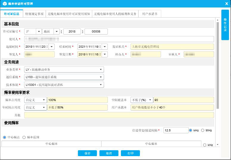The image size is (231, 160).
Task: Choose the 频率范围 radio option
Action: pyautogui.click(x=24, y=137)
